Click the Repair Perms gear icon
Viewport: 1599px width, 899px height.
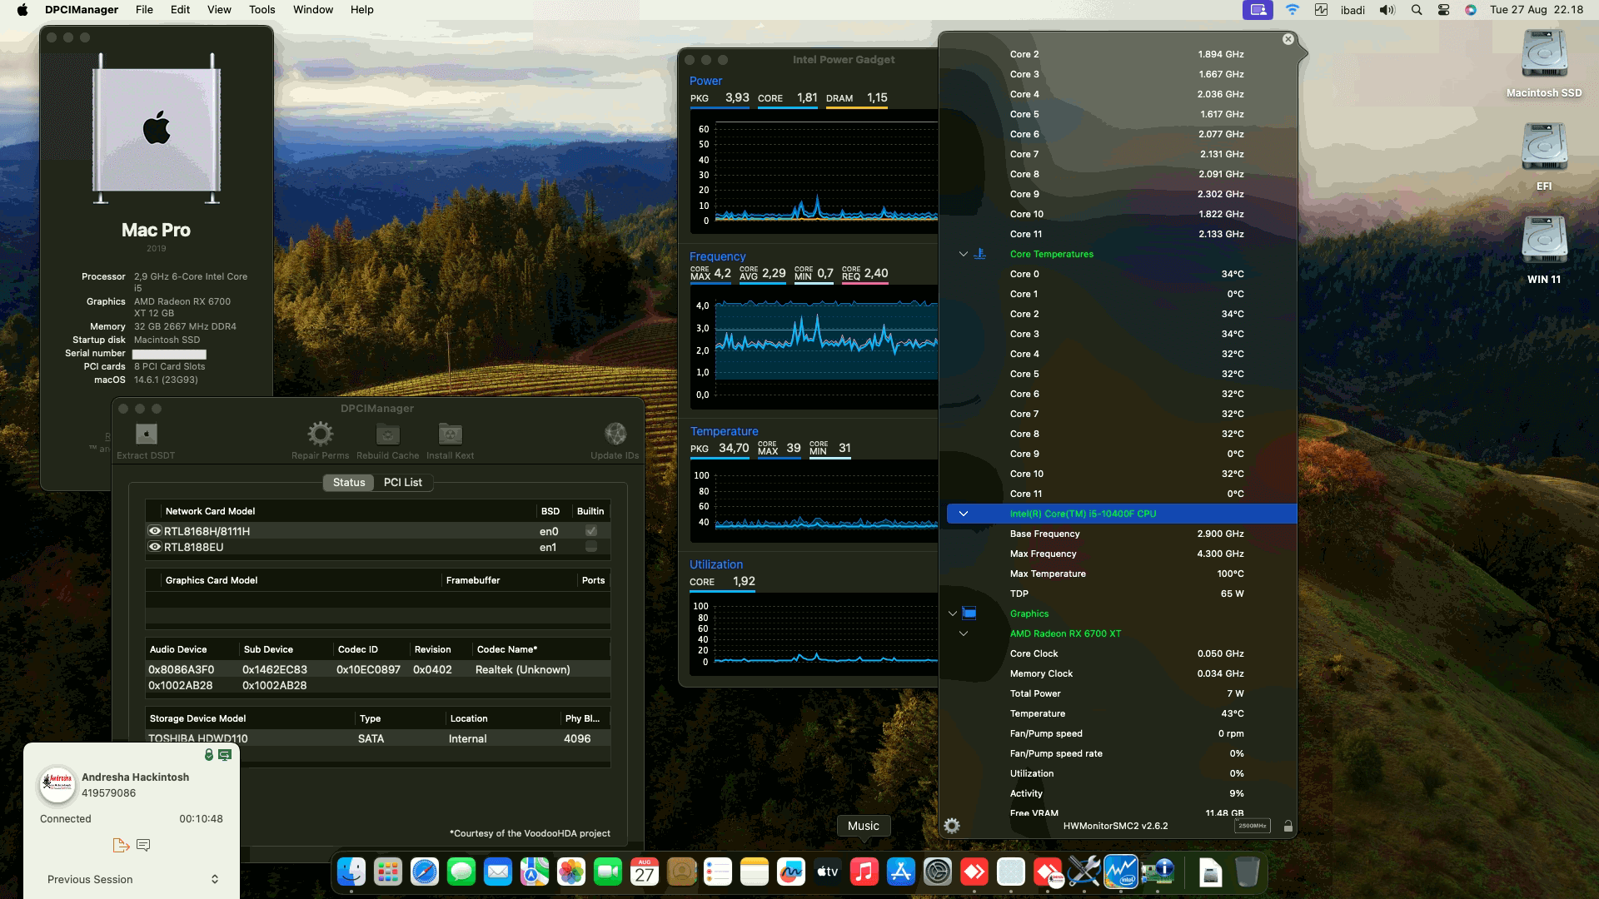(x=320, y=434)
